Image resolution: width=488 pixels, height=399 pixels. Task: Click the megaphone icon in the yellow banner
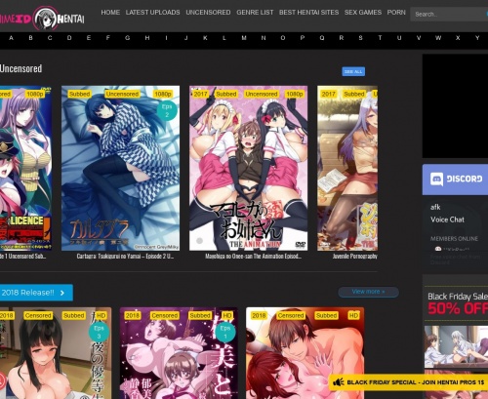click(x=339, y=382)
